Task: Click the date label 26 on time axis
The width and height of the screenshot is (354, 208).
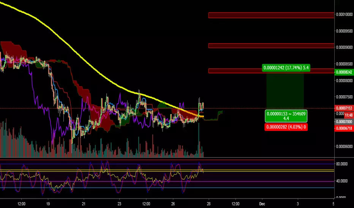Action: click(x=173, y=204)
